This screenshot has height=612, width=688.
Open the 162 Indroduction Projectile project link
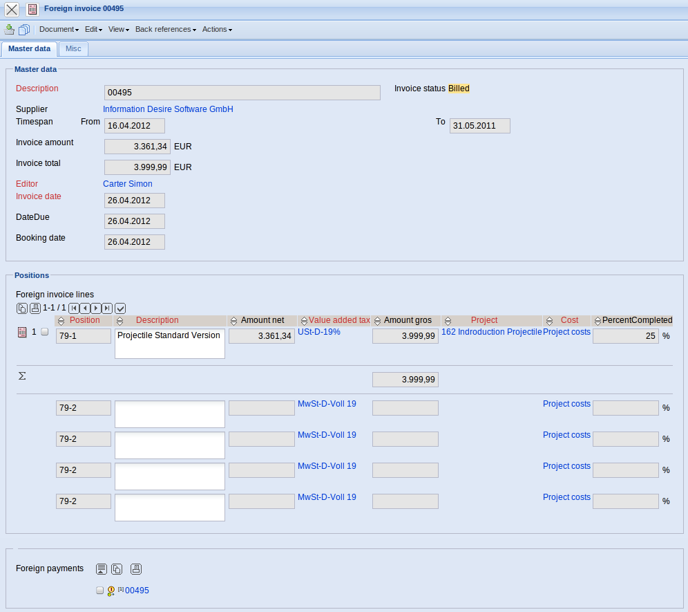tap(491, 332)
